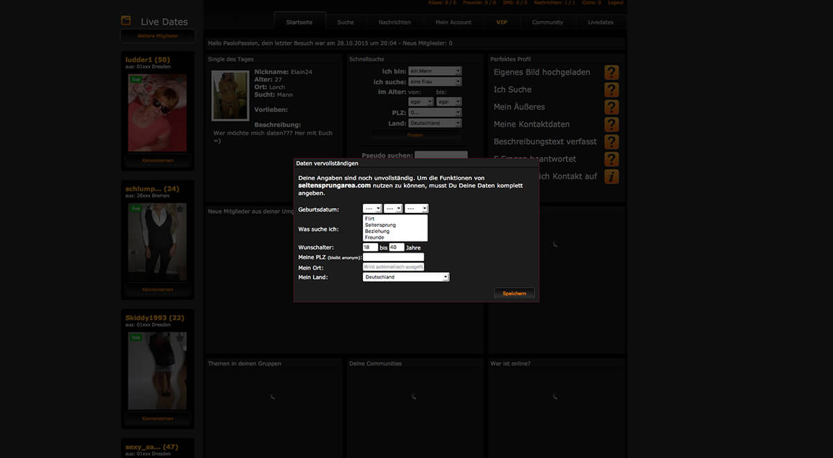Click the Speichern button in the dialog
Screen dimensions: 833x458
[x=514, y=294]
